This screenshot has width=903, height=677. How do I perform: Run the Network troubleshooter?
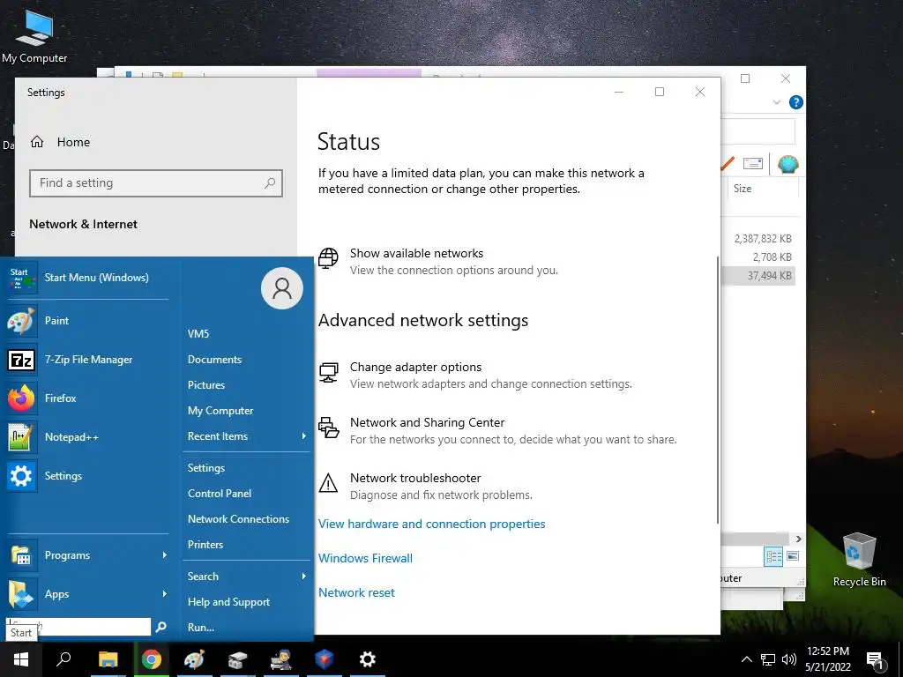[425, 486]
